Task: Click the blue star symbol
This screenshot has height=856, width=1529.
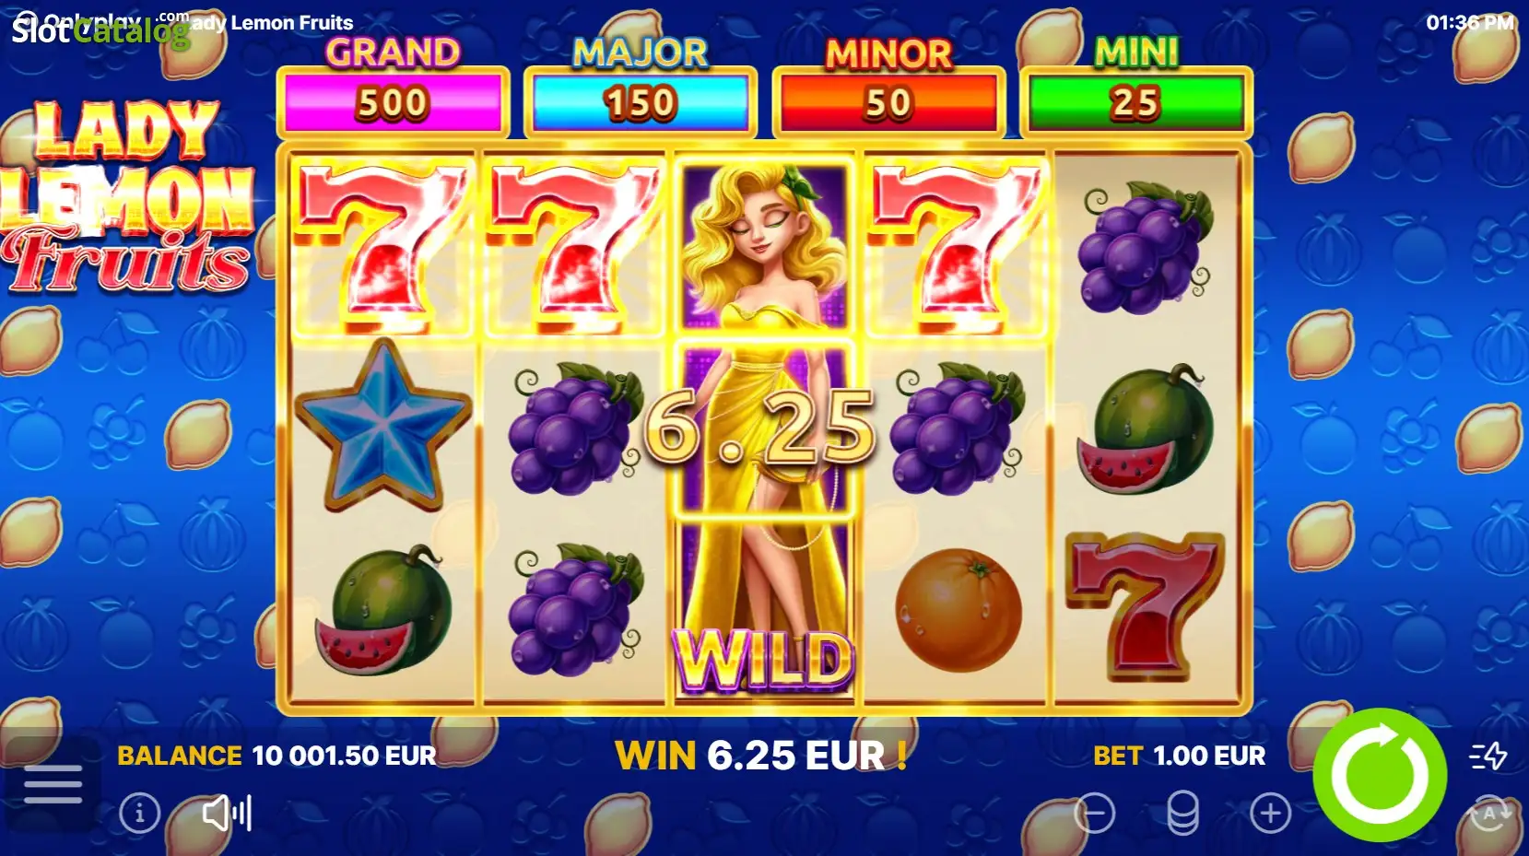Action: click(x=382, y=426)
